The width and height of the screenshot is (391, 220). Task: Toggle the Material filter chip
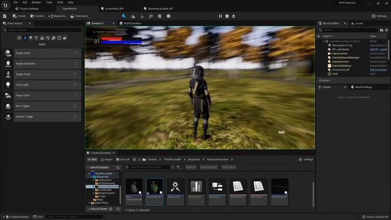(191, 167)
